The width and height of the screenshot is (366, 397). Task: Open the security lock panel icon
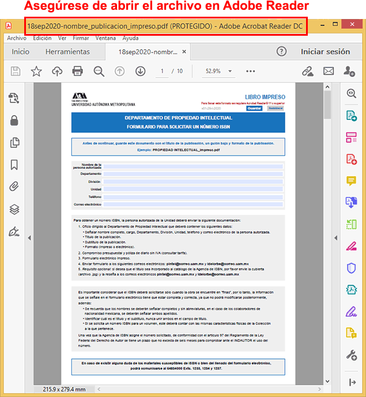(14, 120)
